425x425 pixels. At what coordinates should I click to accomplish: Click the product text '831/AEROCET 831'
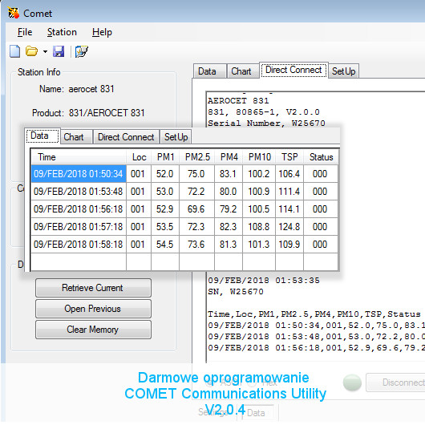107,113
